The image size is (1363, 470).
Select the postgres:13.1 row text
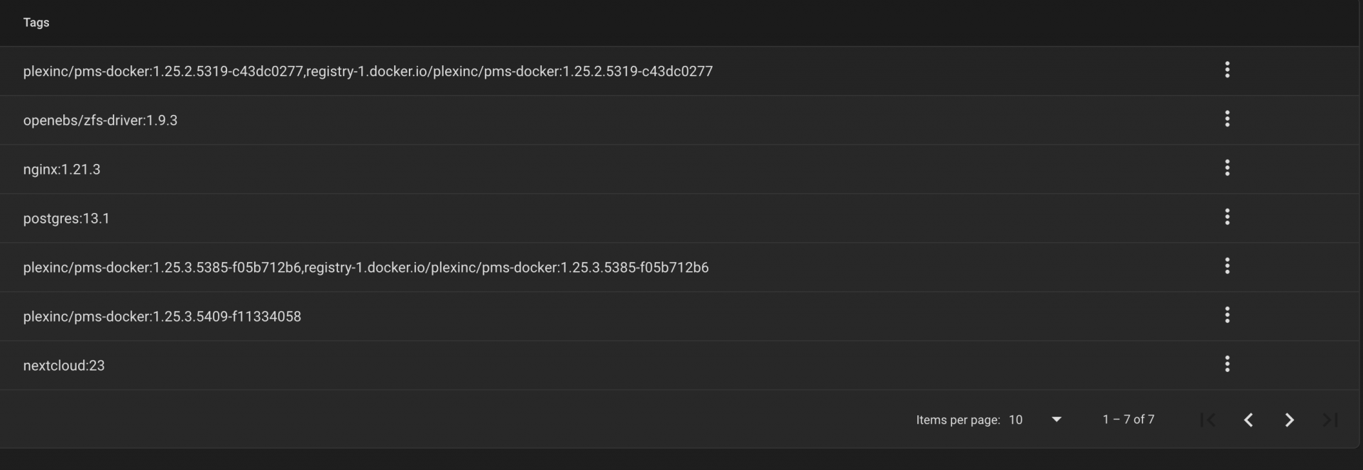66,219
